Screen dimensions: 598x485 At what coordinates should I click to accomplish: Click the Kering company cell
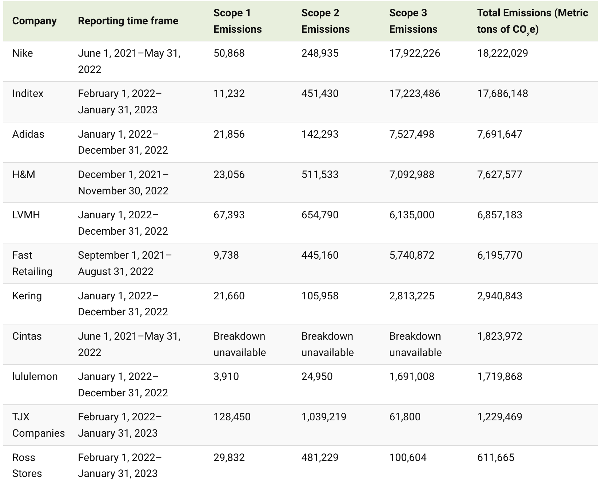pos(27,296)
